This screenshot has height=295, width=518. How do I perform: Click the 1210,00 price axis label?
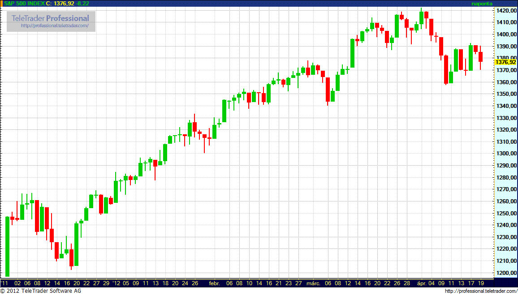(x=506, y=261)
